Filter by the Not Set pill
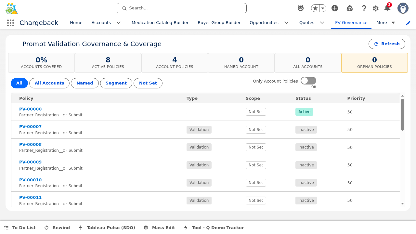The height and width of the screenshot is (234, 416). [148, 83]
